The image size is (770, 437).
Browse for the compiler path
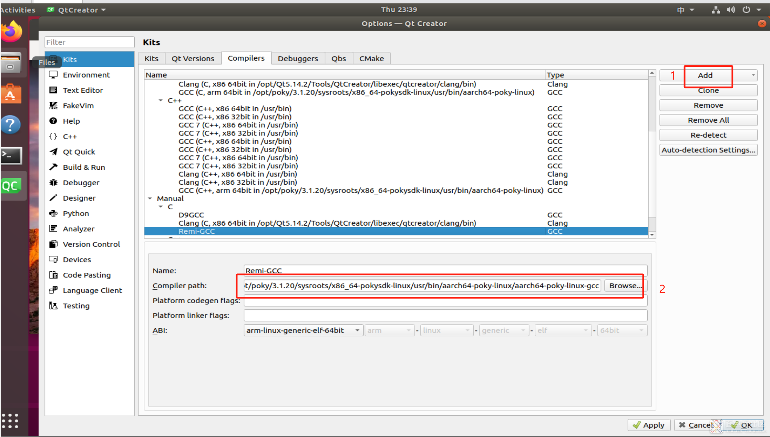(626, 286)
